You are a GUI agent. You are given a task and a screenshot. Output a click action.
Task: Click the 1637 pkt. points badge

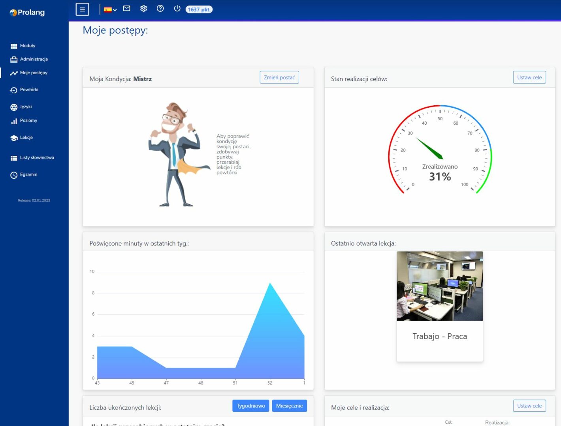point(199,9)
